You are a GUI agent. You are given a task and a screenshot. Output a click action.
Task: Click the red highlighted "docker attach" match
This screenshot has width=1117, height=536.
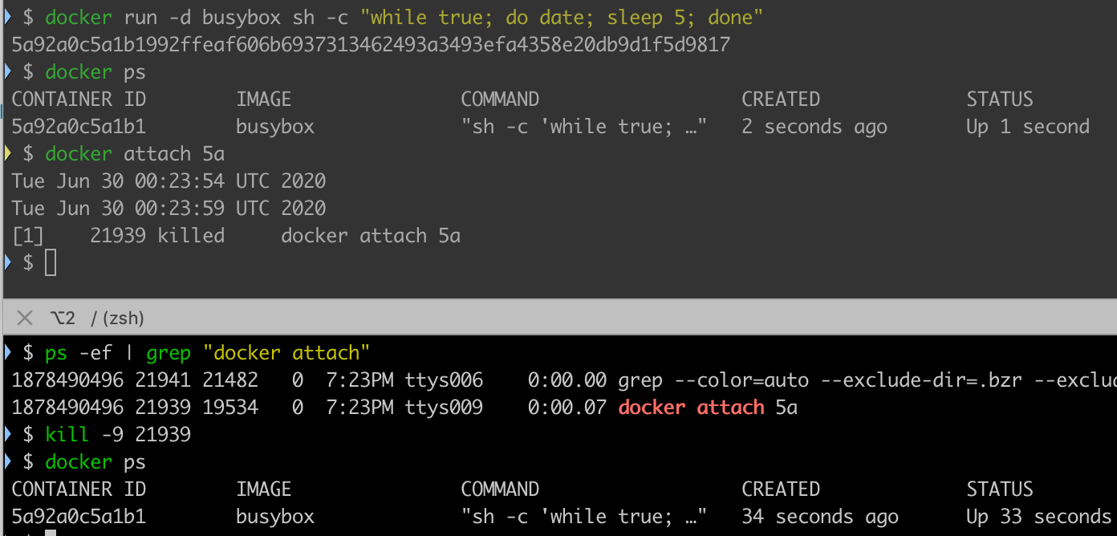coord(691,408)
